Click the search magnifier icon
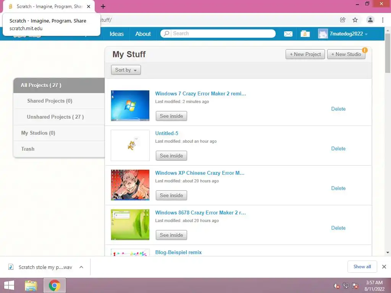The width and height of the screenshot is (391, 293). pos(166,34)
